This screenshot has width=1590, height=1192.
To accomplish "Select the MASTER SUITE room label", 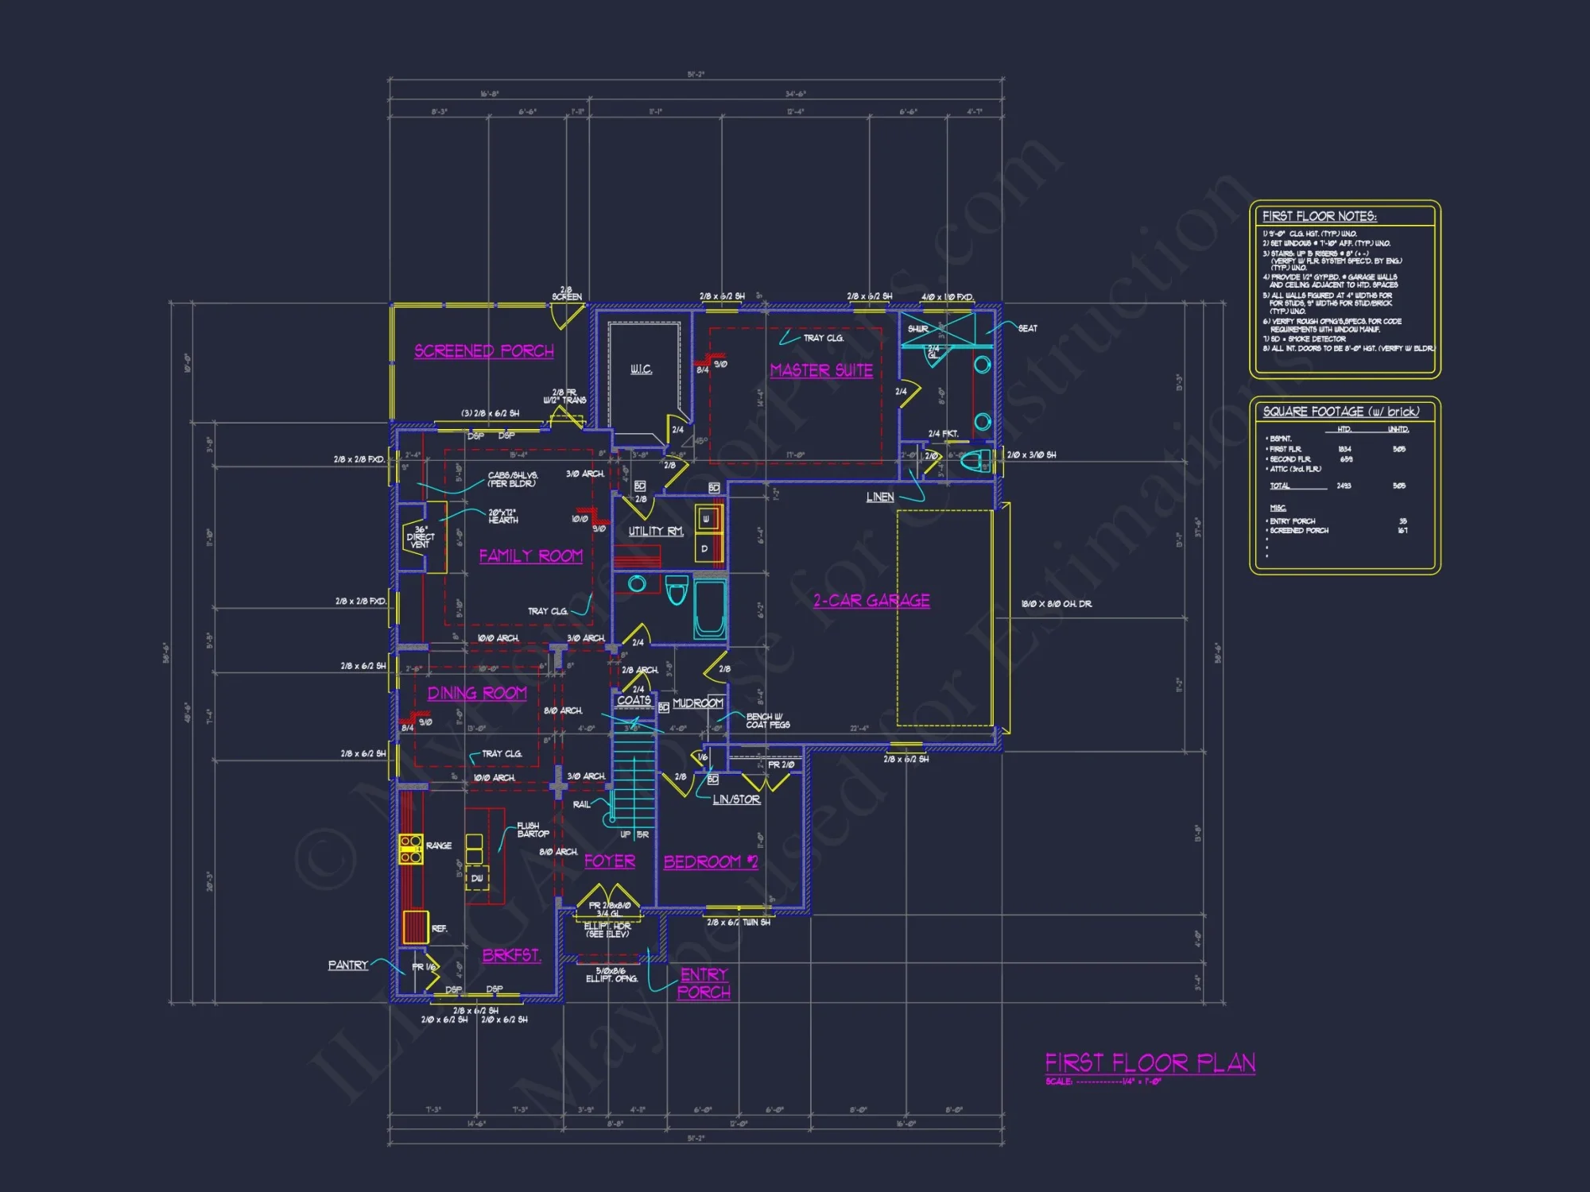I will tap(820, 370).
